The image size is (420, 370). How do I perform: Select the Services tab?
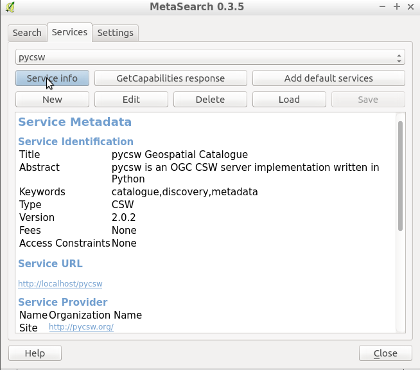[x=69, y=32]
